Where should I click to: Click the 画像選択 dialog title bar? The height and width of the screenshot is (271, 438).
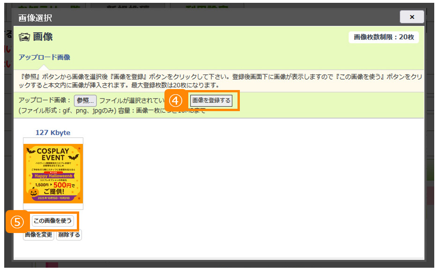point(187,18)
